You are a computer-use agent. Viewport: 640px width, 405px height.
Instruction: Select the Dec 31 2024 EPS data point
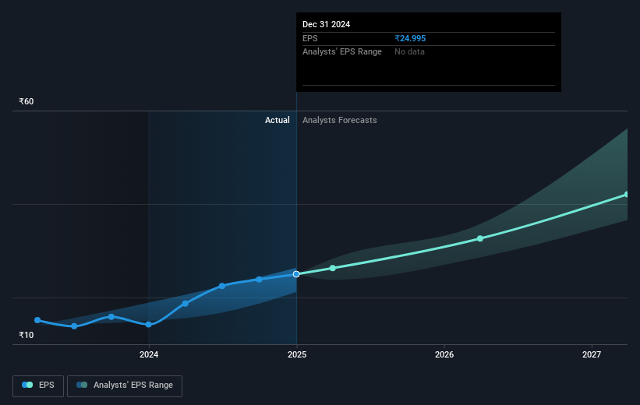coord(296,274)
